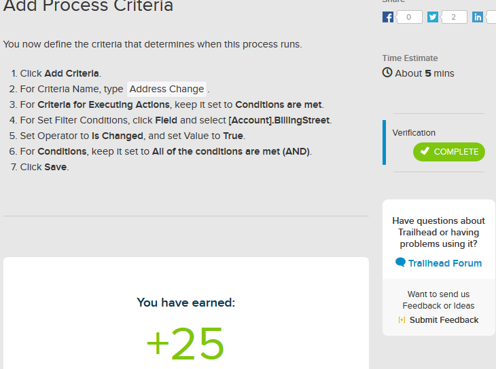Click the Verification label
Image resolution: width=496 pixels, height=369 pixels.
click(x=414, y=133)
